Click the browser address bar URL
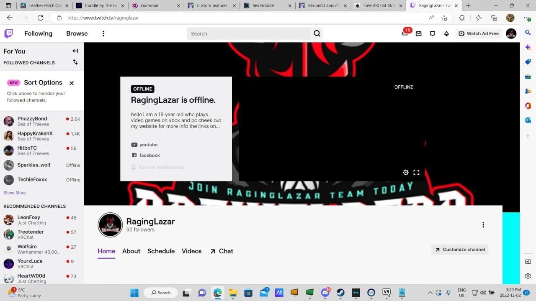This screenshot has width=536, height=301. point(103,18)
